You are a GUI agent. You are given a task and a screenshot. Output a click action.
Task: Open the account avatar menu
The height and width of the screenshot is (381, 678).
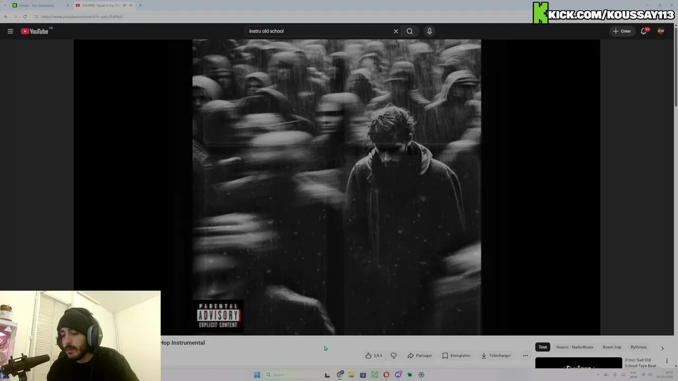661,31
